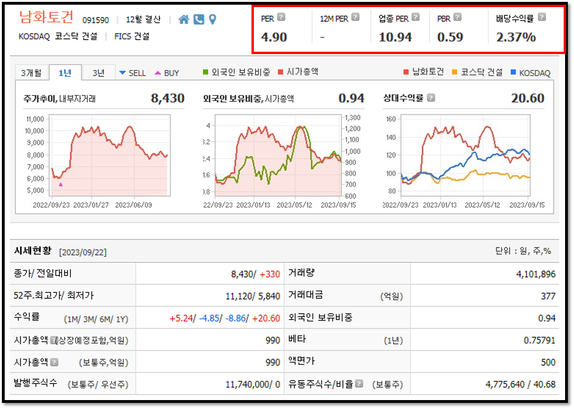Screen dimensions: 574x409
Task: Click the 거래대금 value 377
Action: 548,296
